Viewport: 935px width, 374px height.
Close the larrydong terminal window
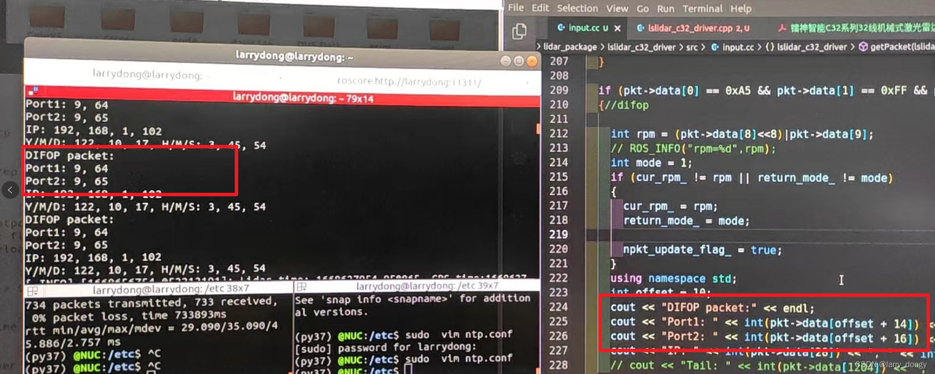click(x=532, y=61)
